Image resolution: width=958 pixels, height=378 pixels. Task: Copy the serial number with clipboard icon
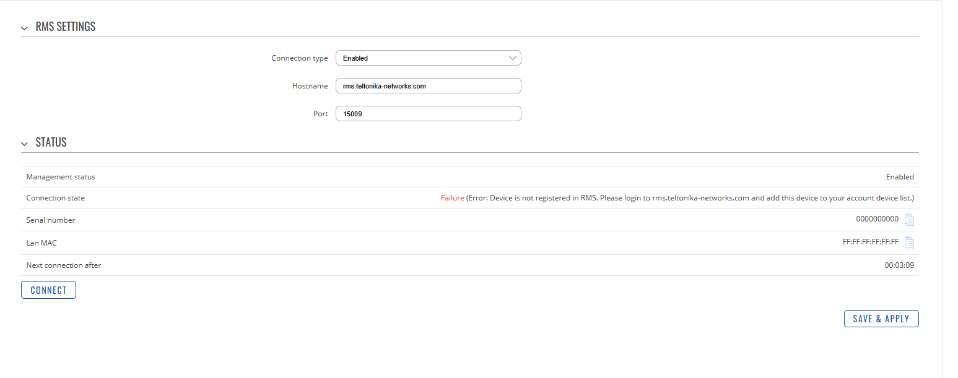click(x=909, y=220)
